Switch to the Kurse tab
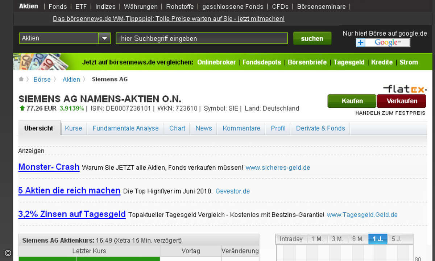The width and height of the screenshot is (435, 261). pos(74,128)
